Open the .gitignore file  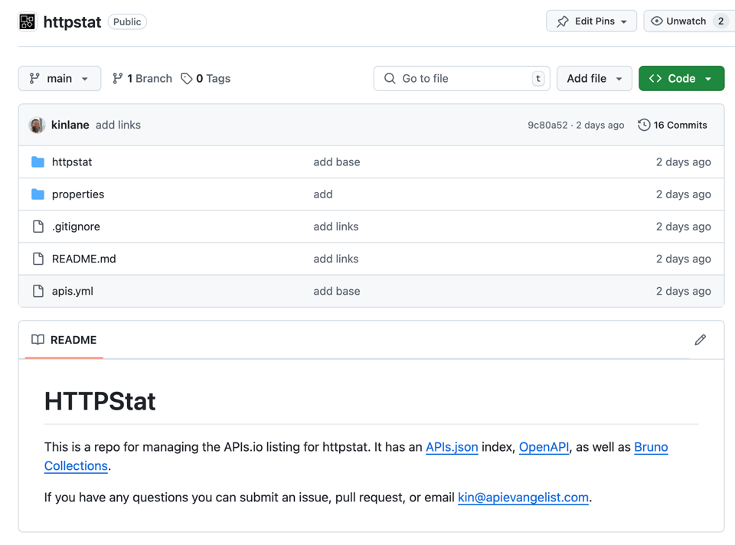(x=76, y=227)
